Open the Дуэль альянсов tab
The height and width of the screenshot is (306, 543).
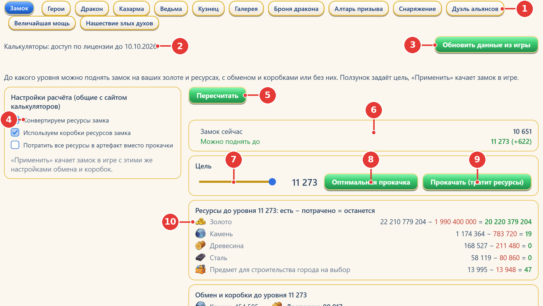[x=475, y=9]
